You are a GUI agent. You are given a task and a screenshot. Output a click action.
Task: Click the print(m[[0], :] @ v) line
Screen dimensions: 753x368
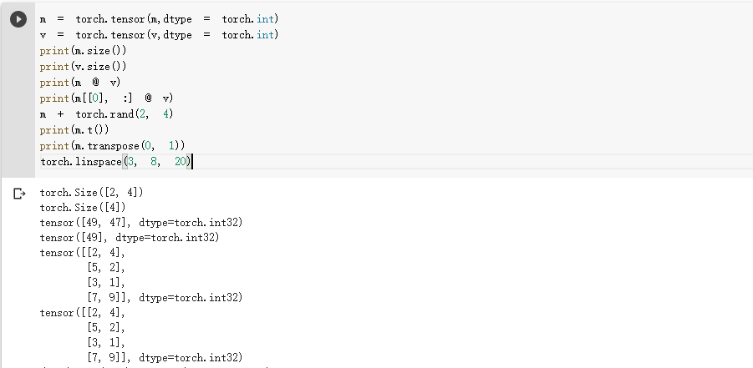pos(106,98)
